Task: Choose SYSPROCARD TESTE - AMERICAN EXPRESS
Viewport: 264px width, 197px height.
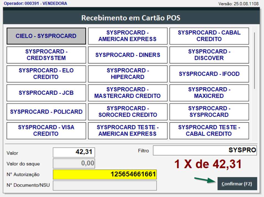Action: [x=128, y=131]
